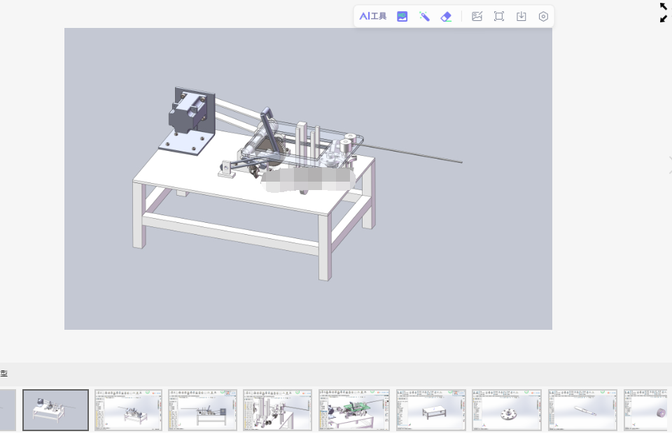Viewport: 672px width, 436px height.
Task: Click the fullscreen arrows icon in the corner
Action: point(664,13)
